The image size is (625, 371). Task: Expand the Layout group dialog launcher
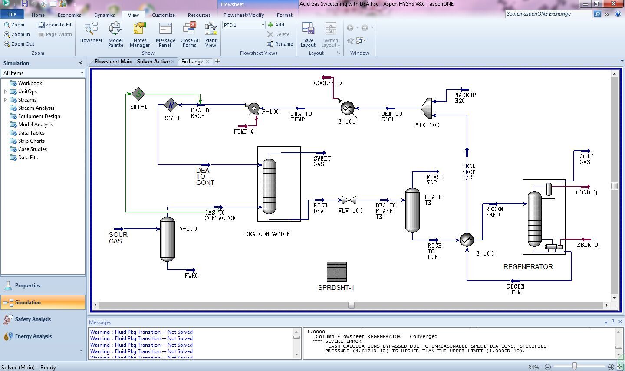point(339,53)
